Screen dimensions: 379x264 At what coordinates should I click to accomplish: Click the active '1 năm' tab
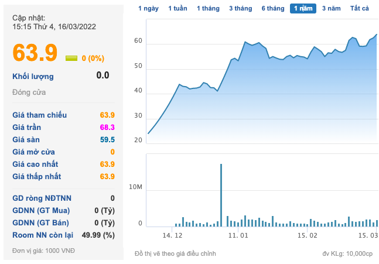(x=303, y=8)
